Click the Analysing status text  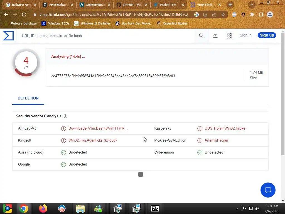tap(68, 56)
